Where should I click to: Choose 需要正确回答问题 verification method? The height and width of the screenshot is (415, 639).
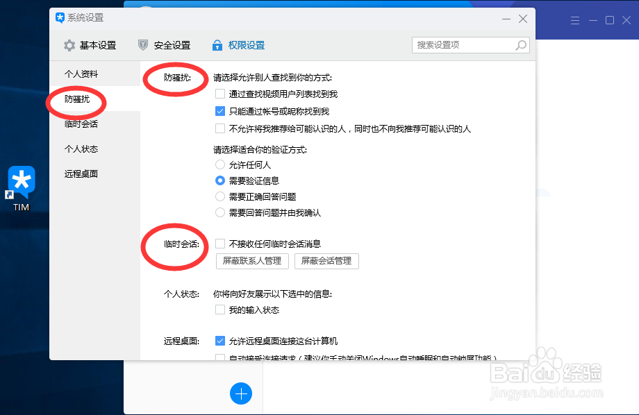(x=219, y=196)
